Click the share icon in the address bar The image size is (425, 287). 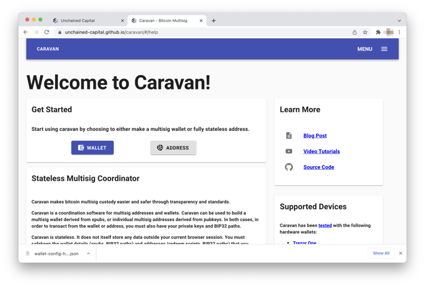(x=355, y=32)
